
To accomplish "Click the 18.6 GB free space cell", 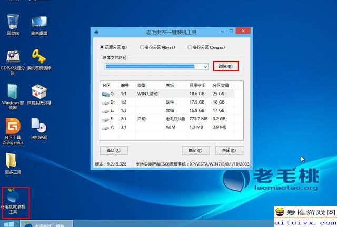I will (x=197, y=94).
